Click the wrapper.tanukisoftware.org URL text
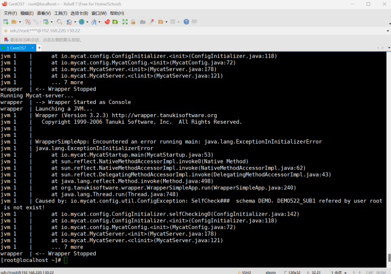 pyautogui.click(x=164, y=115)
